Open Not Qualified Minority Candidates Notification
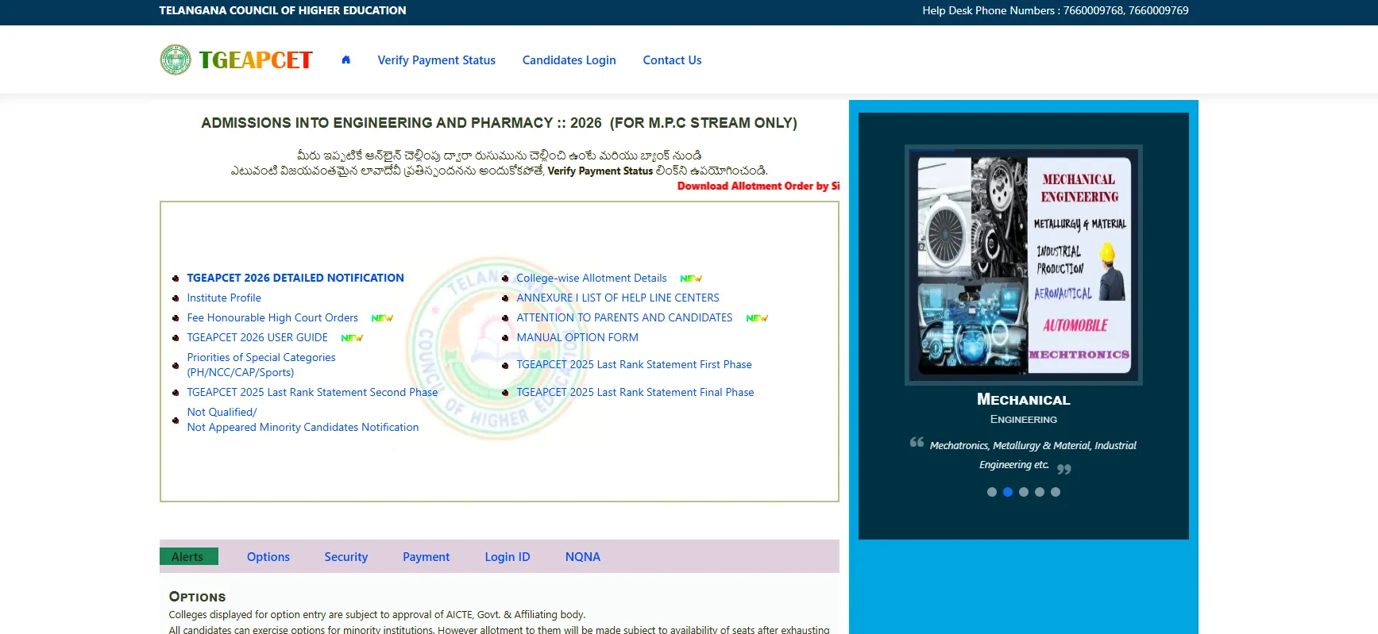Screen dimensions: 1378x634 coord(303,420)
